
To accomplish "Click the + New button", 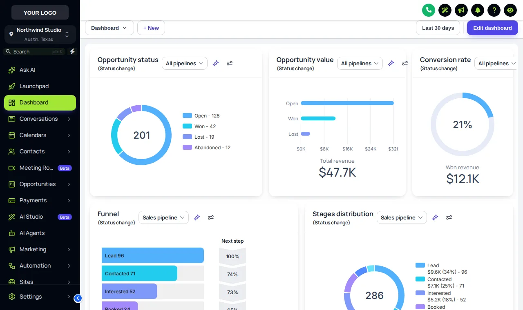I will pos(151,28).
